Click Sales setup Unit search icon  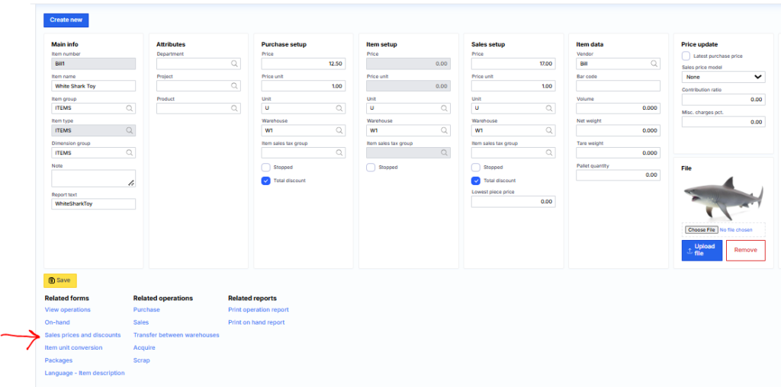pyautogui.click(x=549, y=108)
